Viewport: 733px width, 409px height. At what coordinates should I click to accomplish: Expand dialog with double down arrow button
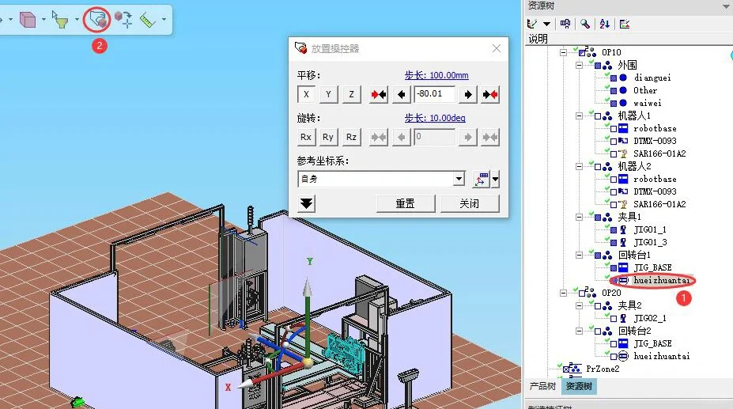[306, 204]
